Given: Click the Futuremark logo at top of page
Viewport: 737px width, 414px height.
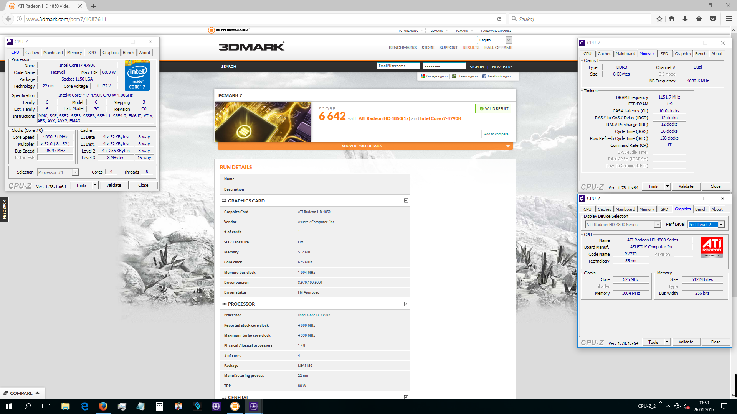Looking at the screenshot, I should 229,30.
